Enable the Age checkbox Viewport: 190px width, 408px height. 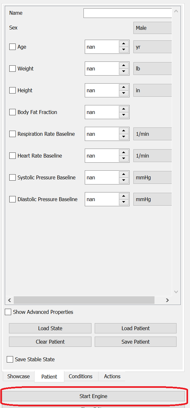(x=12, y=47)
